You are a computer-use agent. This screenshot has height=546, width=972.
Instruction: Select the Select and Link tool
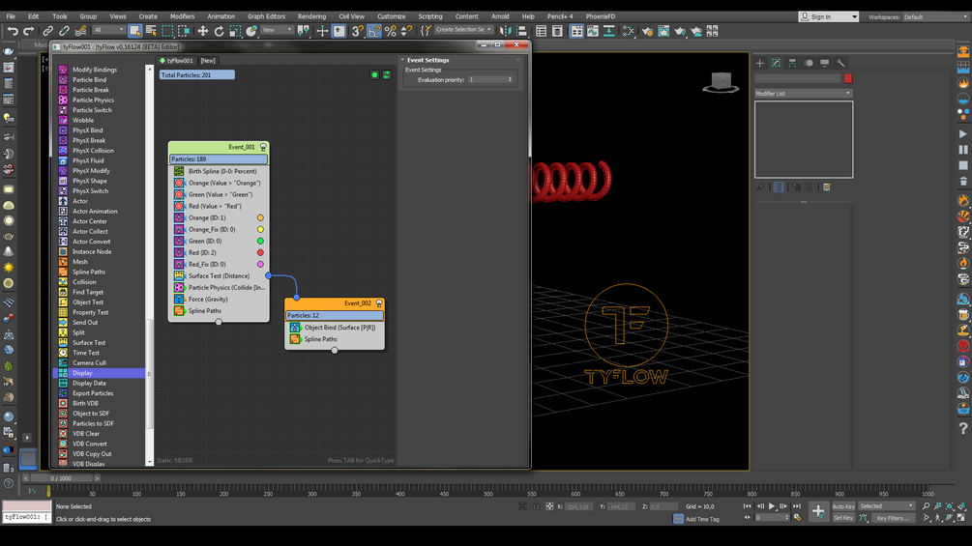click(x=47, y=30)
